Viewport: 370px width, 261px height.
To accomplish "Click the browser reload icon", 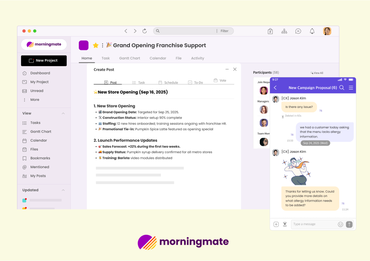I will pyautogui.click(x=145, y=31).
